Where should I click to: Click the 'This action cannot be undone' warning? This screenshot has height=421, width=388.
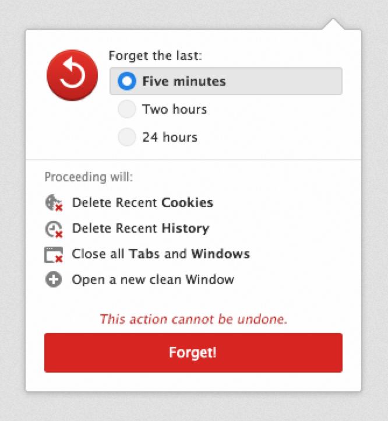pos(193,319)
